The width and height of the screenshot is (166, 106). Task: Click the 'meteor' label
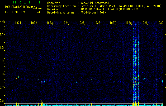tap(37, 8)
